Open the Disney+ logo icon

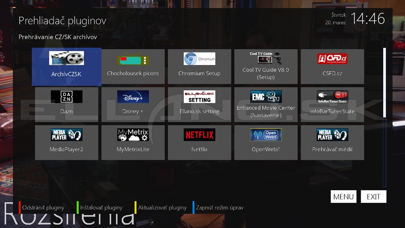pos(133,97)
